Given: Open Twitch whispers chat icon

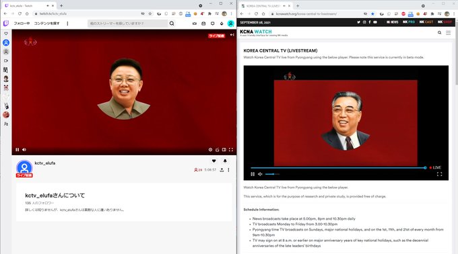Looking at the screenshot, I should tap(213, 24).
